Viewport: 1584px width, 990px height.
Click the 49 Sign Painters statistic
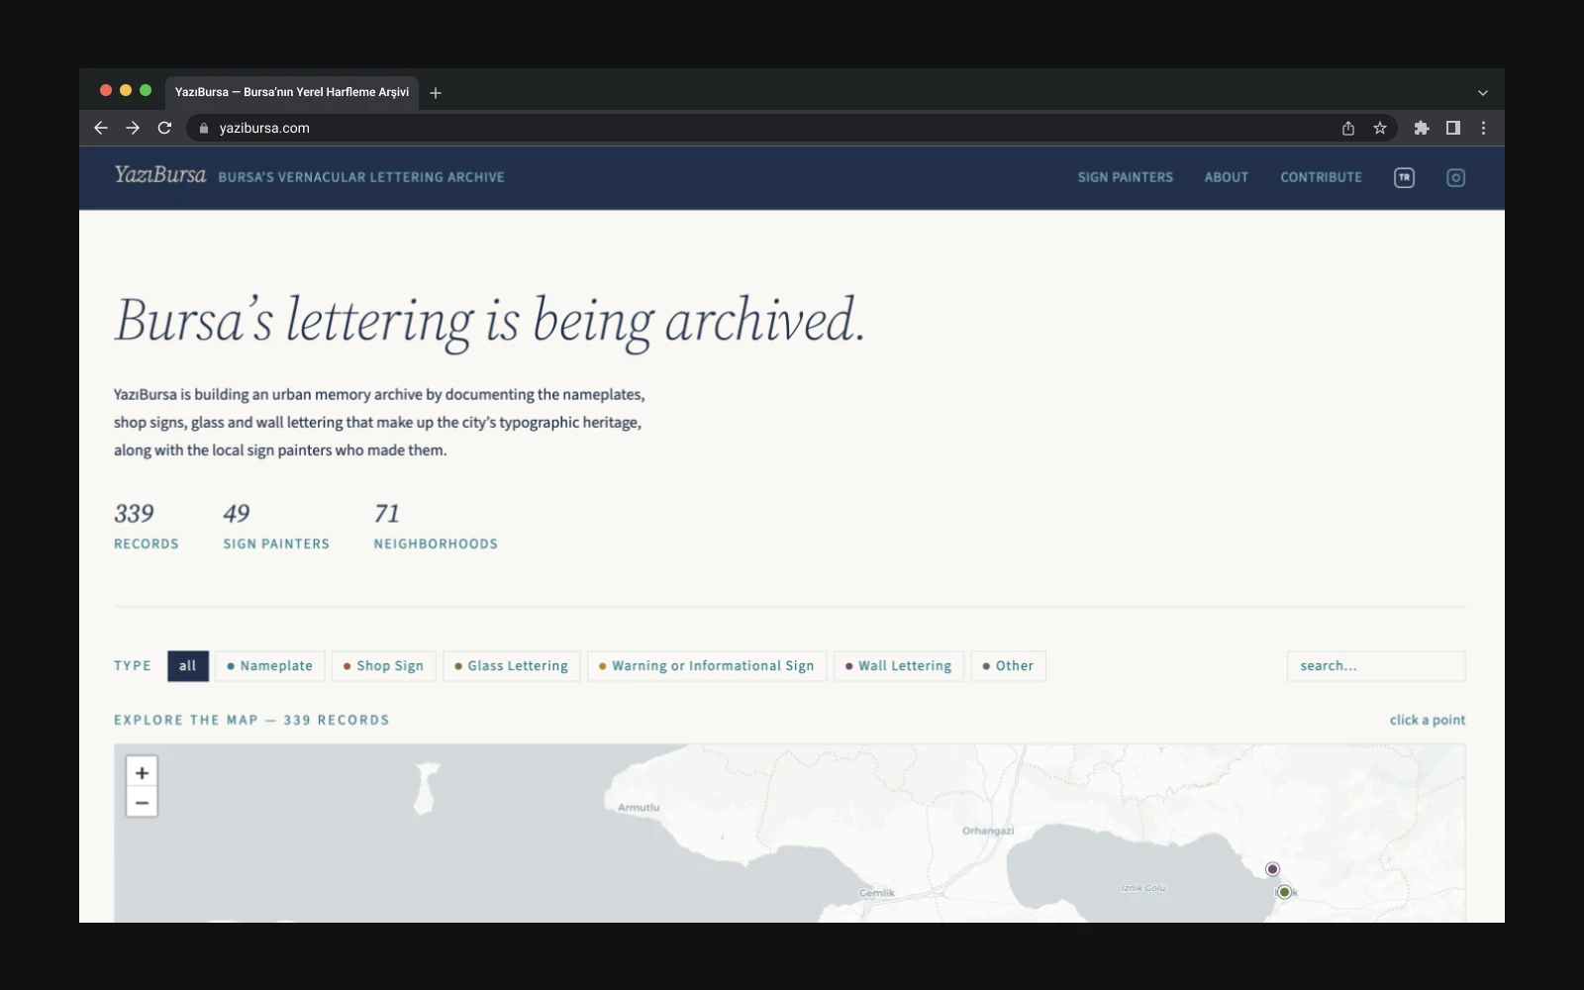(276, 526)
